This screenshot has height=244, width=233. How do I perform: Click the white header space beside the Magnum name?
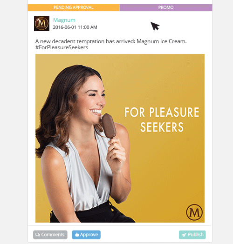[x=125, y=23]
